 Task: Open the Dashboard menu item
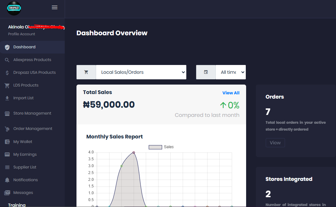25,47
